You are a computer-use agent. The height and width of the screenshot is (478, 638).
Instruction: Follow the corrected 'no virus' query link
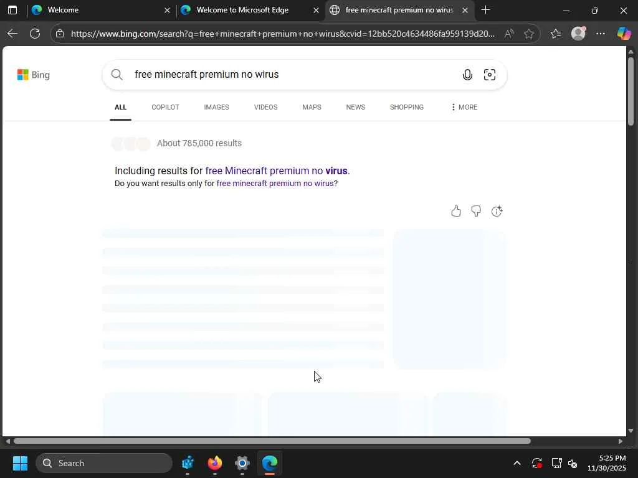pyautogui.click(x=277, y=171)
